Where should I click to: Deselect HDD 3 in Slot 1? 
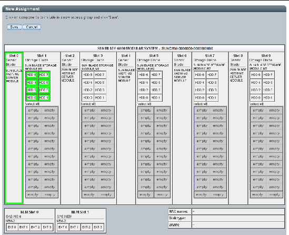pyautogui.click(x=44, y=90)
